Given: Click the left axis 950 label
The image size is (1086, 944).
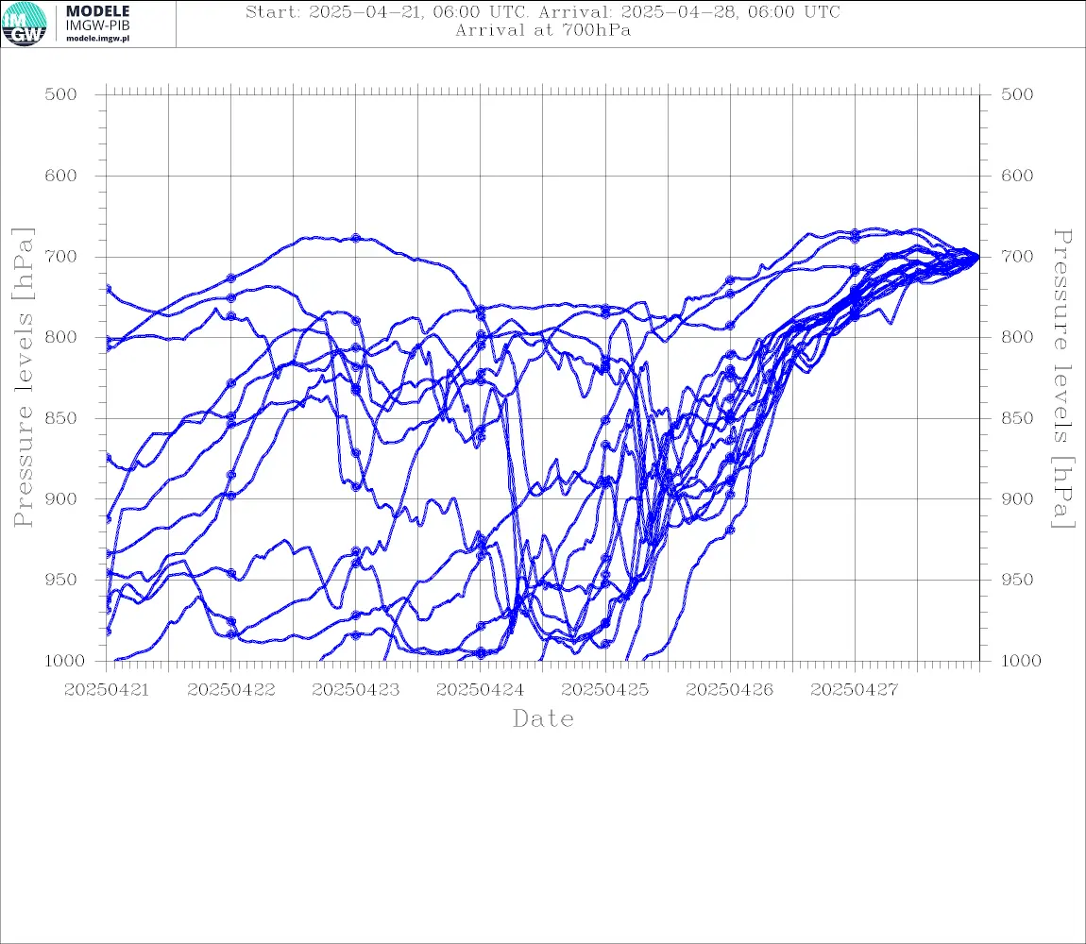Looking at the screenshot, I should pyautogui.click(x=61, y=580).
